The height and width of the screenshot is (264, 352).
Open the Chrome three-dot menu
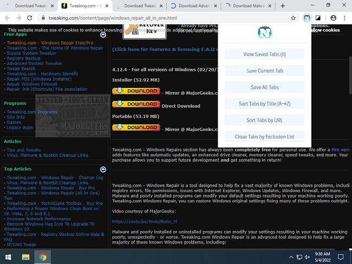(x=344, y=18)
